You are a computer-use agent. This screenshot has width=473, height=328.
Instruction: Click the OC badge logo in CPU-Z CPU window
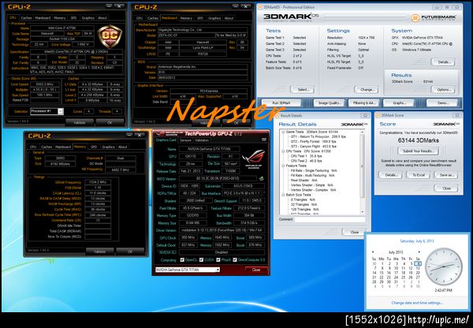click(110, 36)
